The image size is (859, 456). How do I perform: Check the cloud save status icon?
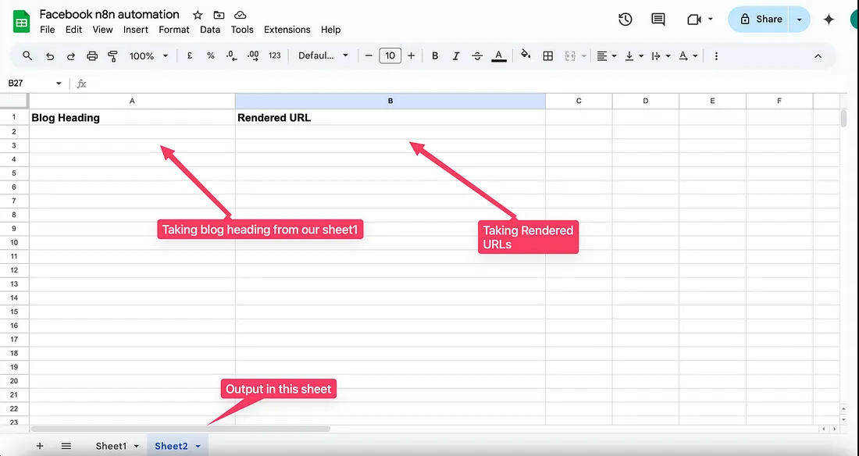[240, 15]
